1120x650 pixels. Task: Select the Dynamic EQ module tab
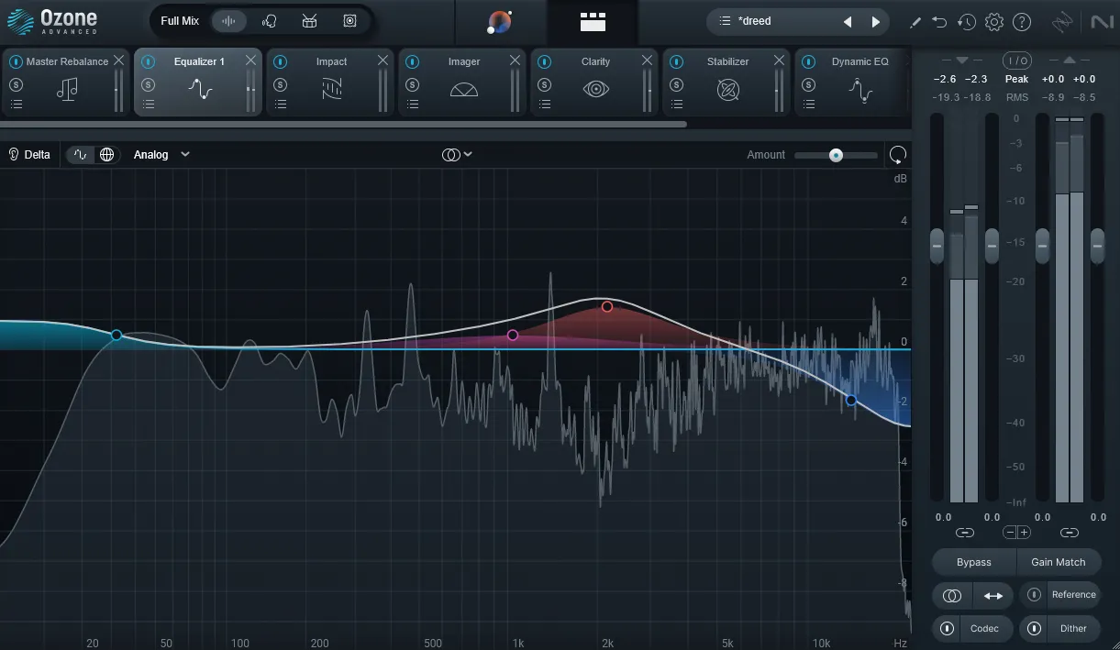click(x=852, y=82)
